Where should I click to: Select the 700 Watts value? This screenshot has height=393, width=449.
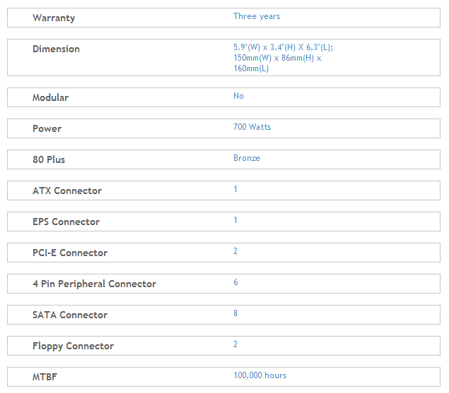[252, 127]
